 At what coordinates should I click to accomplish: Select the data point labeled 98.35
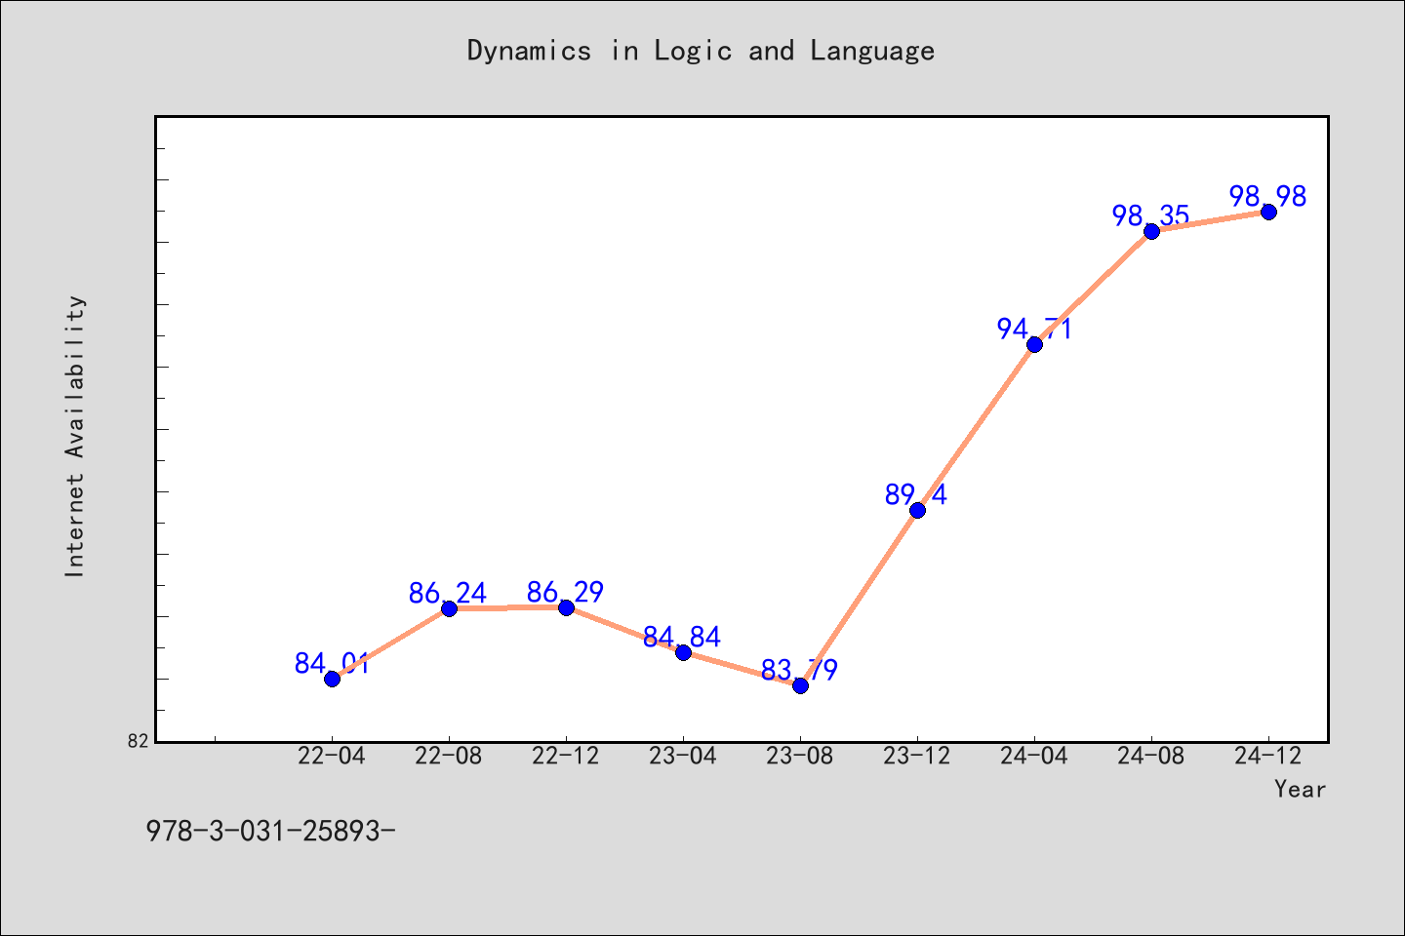point(1151,231)
